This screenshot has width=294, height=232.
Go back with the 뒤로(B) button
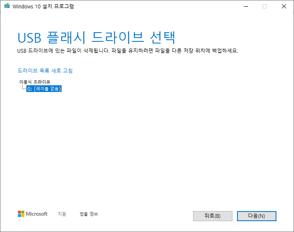point(213,216)
